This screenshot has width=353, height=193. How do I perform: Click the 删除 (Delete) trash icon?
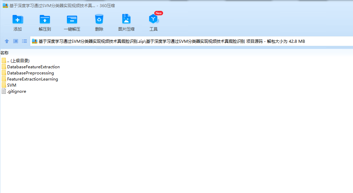point(99,19)
